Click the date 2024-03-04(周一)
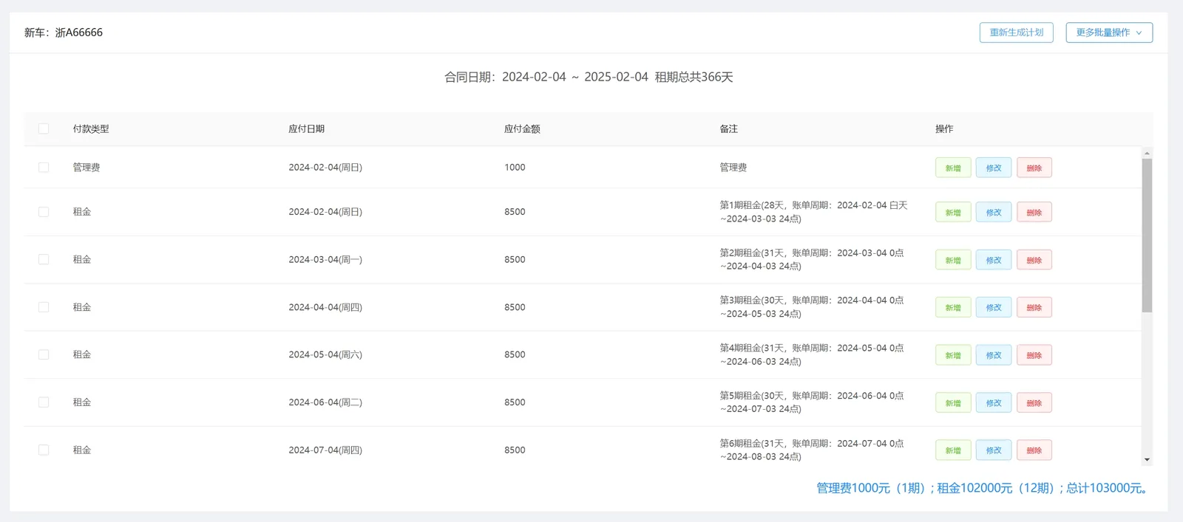This screenshot has height=522, width=1183. click(x=325, y=259)
